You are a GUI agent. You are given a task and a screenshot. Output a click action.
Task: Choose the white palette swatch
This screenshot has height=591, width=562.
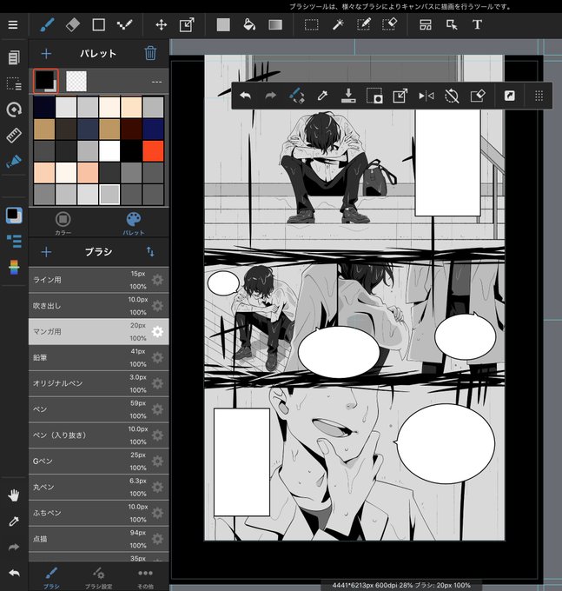tap(109, 150)
